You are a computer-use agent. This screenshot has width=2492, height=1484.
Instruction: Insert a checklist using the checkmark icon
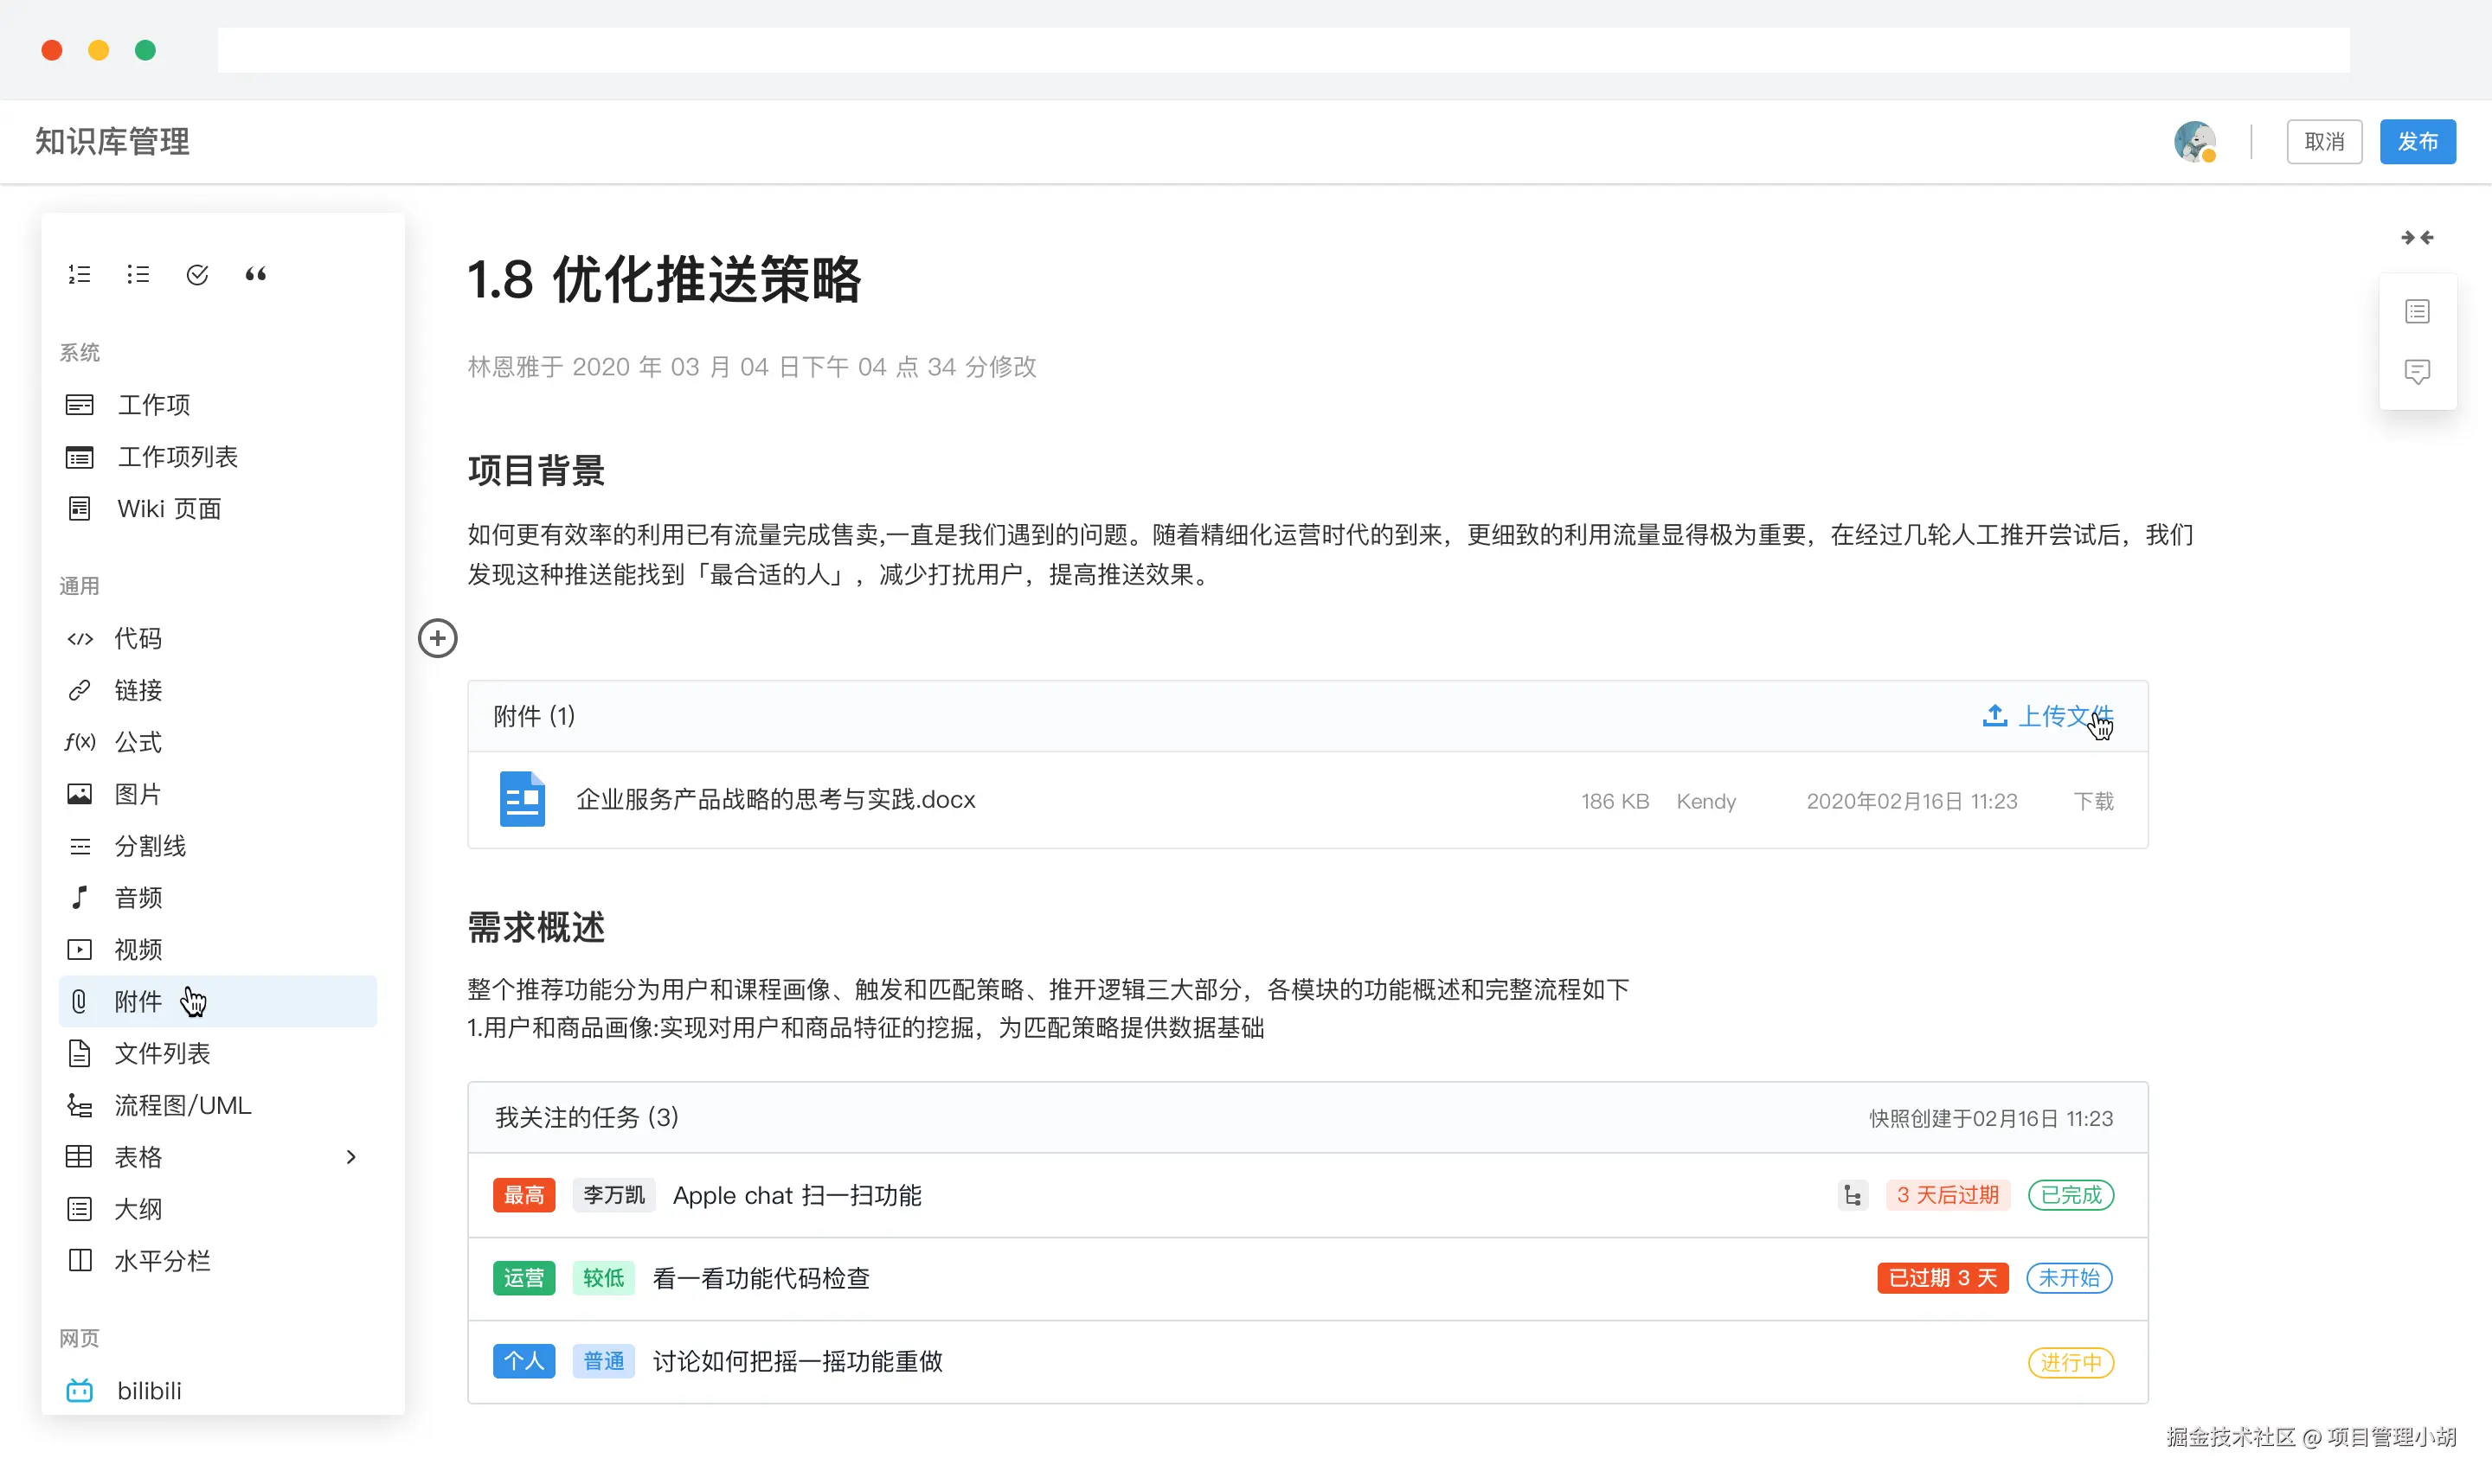tap(197, 273)
